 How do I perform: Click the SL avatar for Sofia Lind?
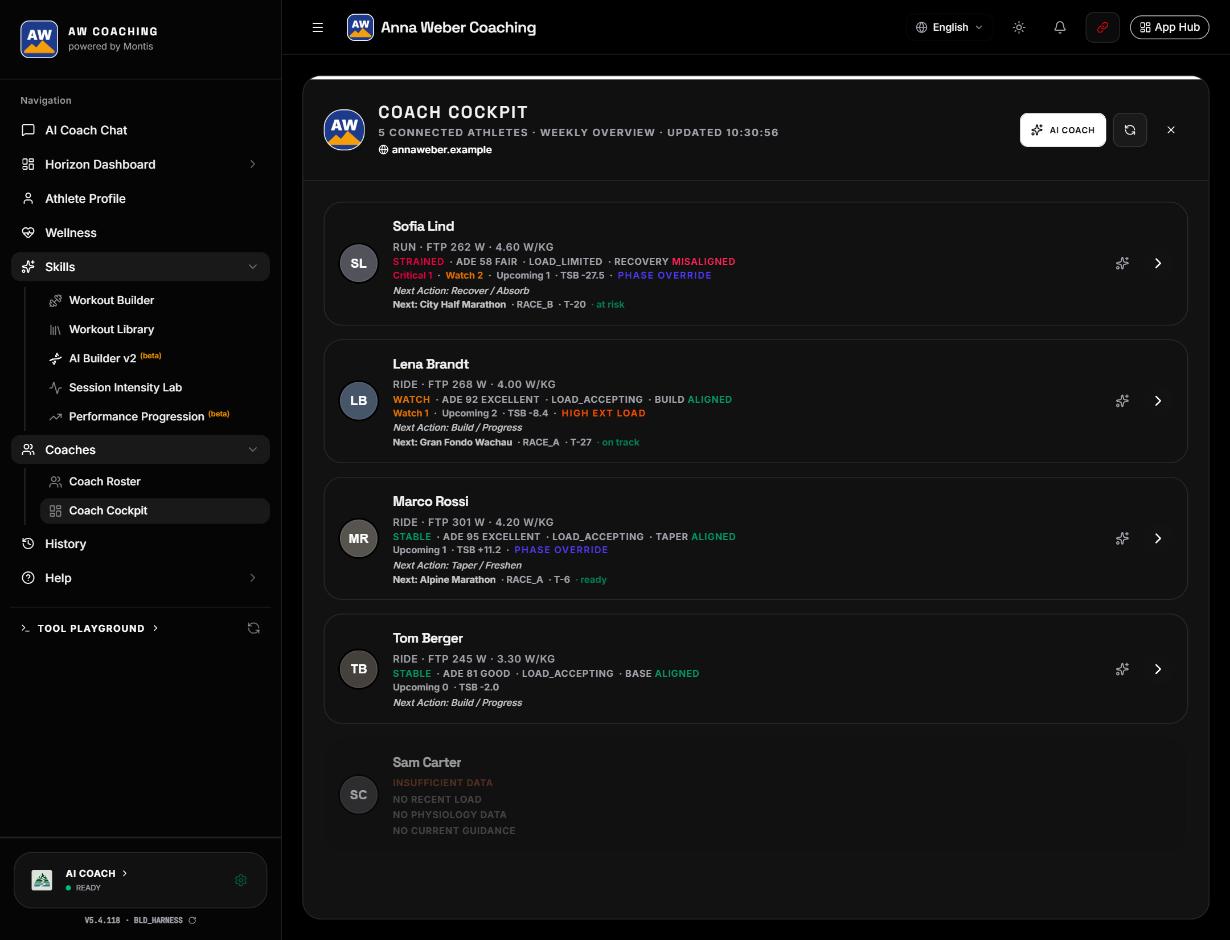click(358, 263)
